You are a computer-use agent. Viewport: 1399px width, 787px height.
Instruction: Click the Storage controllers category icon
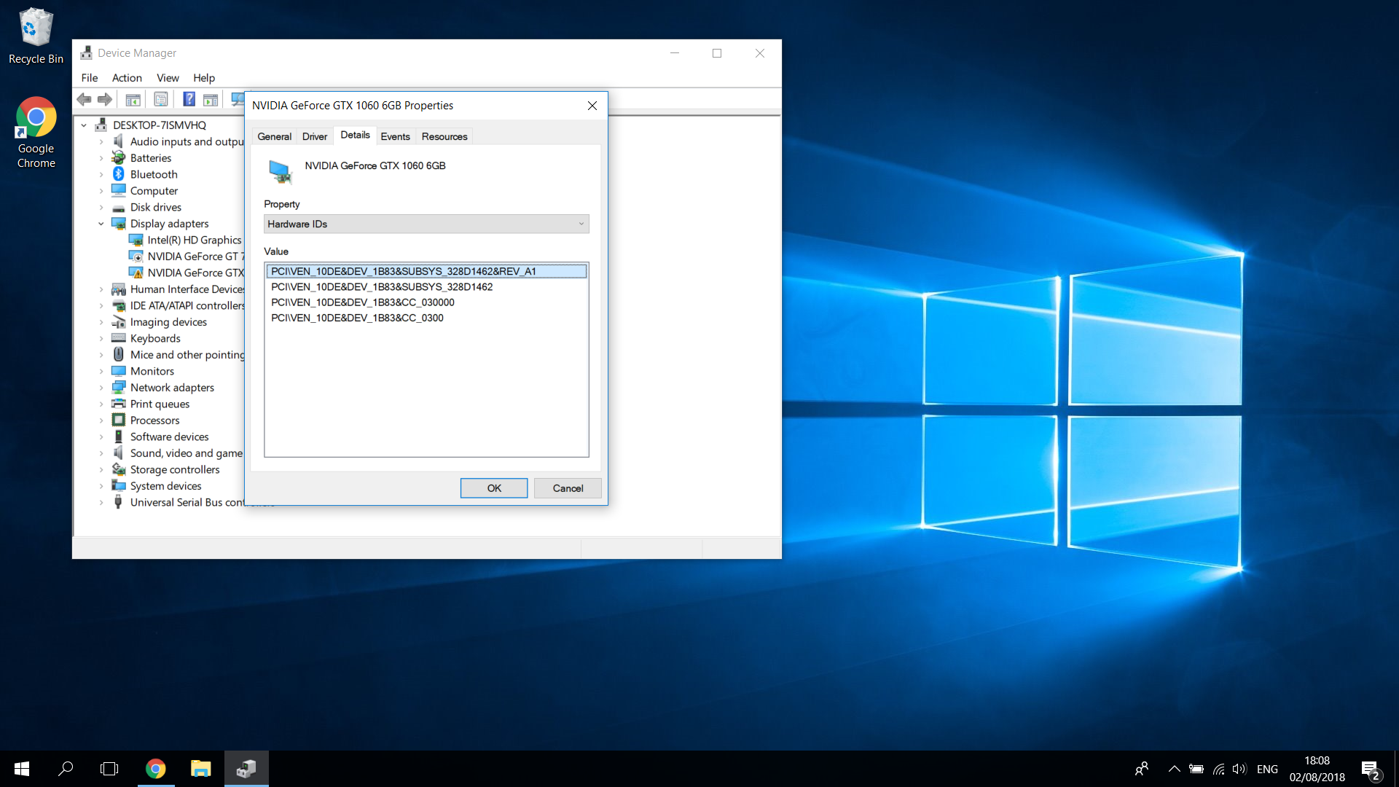[119, 469]
